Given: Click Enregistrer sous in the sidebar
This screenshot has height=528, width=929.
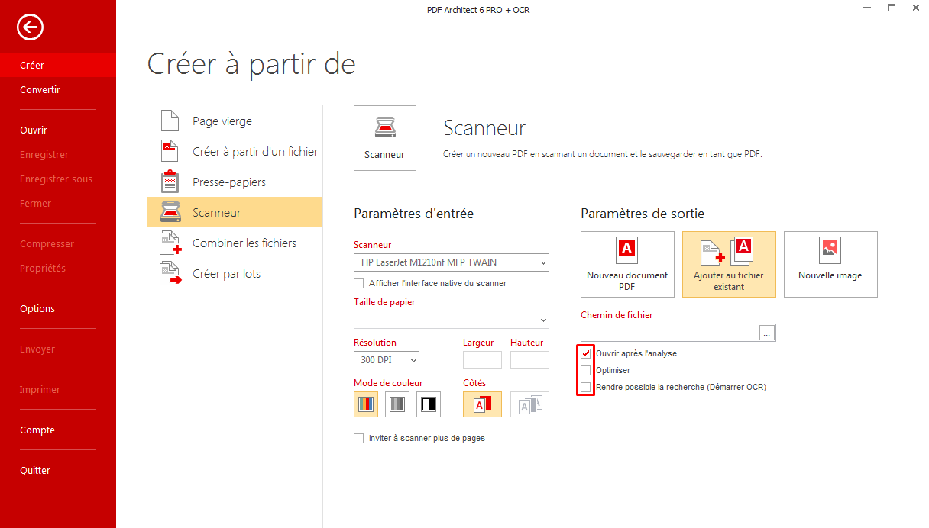Looking at the screenshot, I should [x=58, y=179].
